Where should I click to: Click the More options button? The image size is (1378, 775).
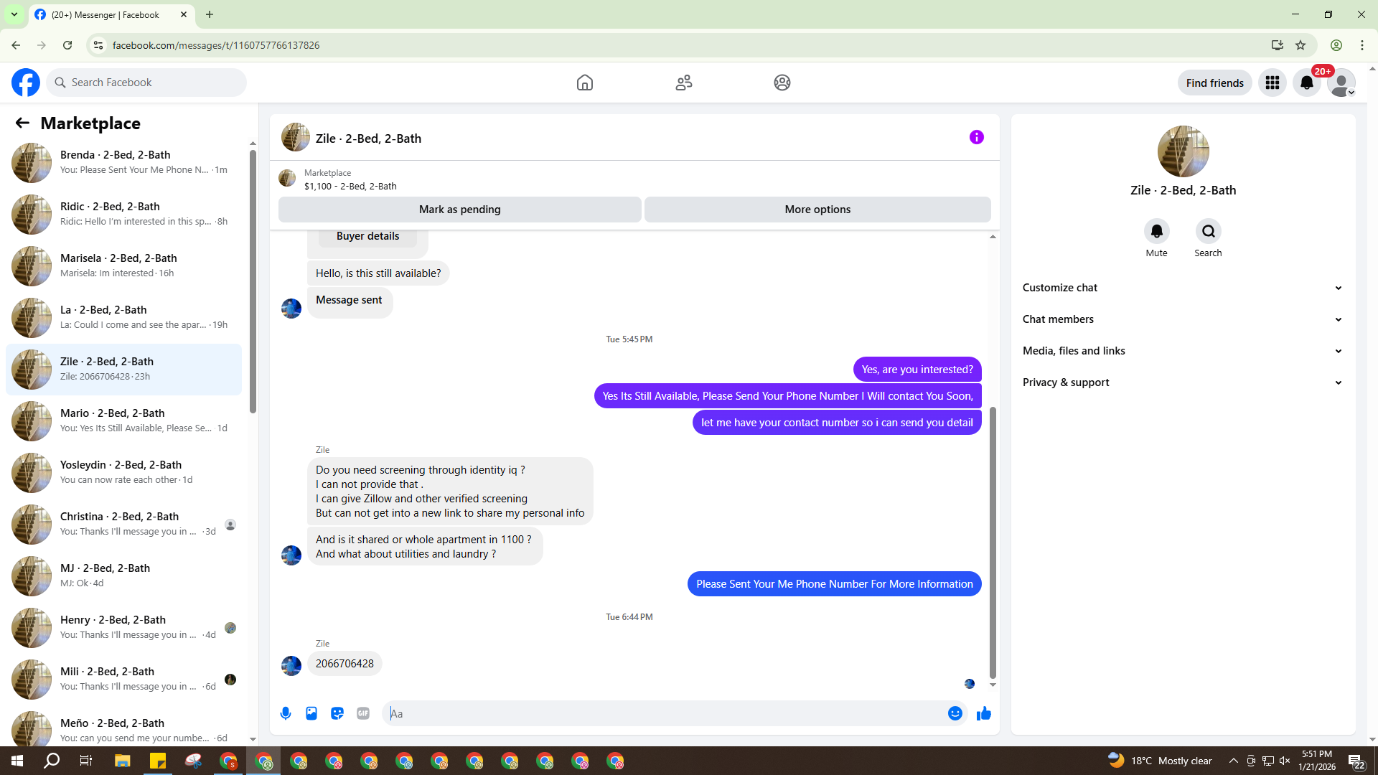click(817, 210)
